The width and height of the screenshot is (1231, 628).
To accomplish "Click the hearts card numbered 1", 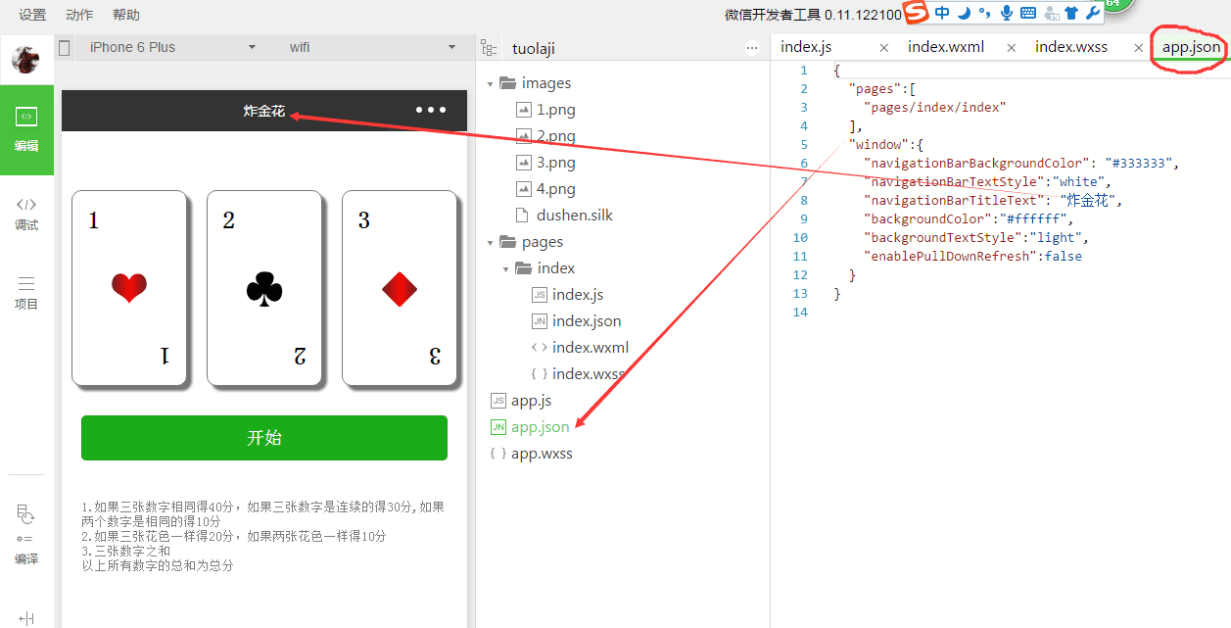I will click(x=129, y=287).
